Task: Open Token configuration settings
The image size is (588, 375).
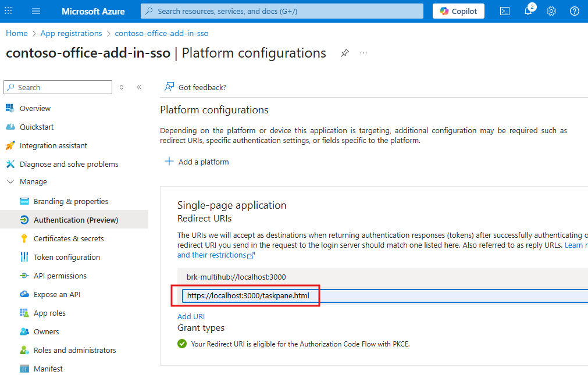Action: (x=67, y=256)
